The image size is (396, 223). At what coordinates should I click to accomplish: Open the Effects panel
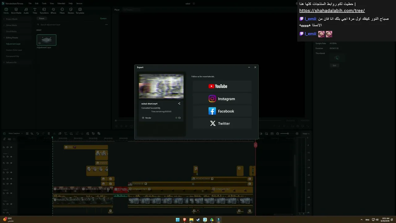53,11
